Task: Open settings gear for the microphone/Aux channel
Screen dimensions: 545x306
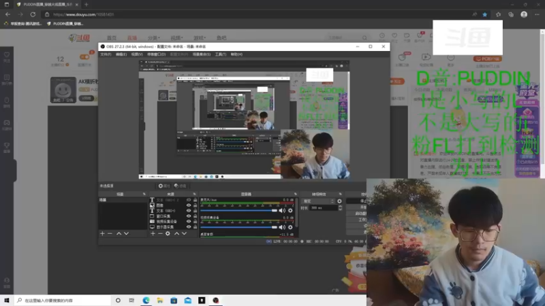Action: pyautogui.click(x=290, y=211)
